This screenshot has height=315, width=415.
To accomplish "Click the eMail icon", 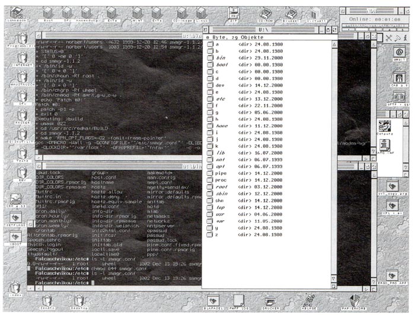I will tap(398, 53).
